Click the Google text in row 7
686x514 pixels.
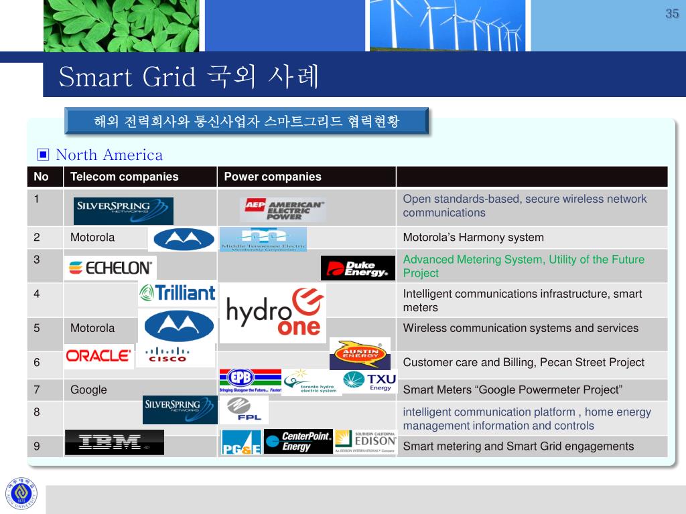[x=88, y=390]
